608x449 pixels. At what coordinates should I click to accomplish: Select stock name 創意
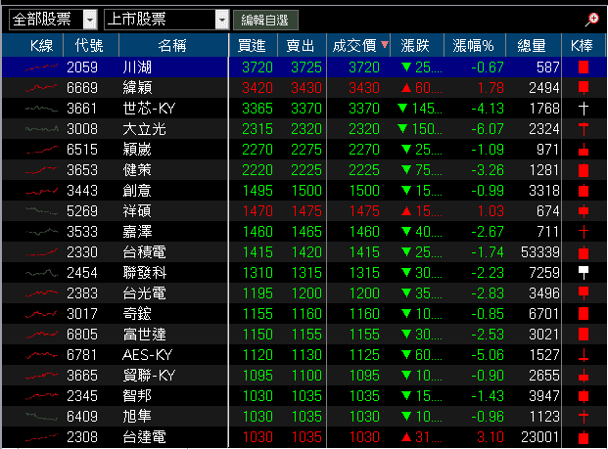click(x=137, y=191)
